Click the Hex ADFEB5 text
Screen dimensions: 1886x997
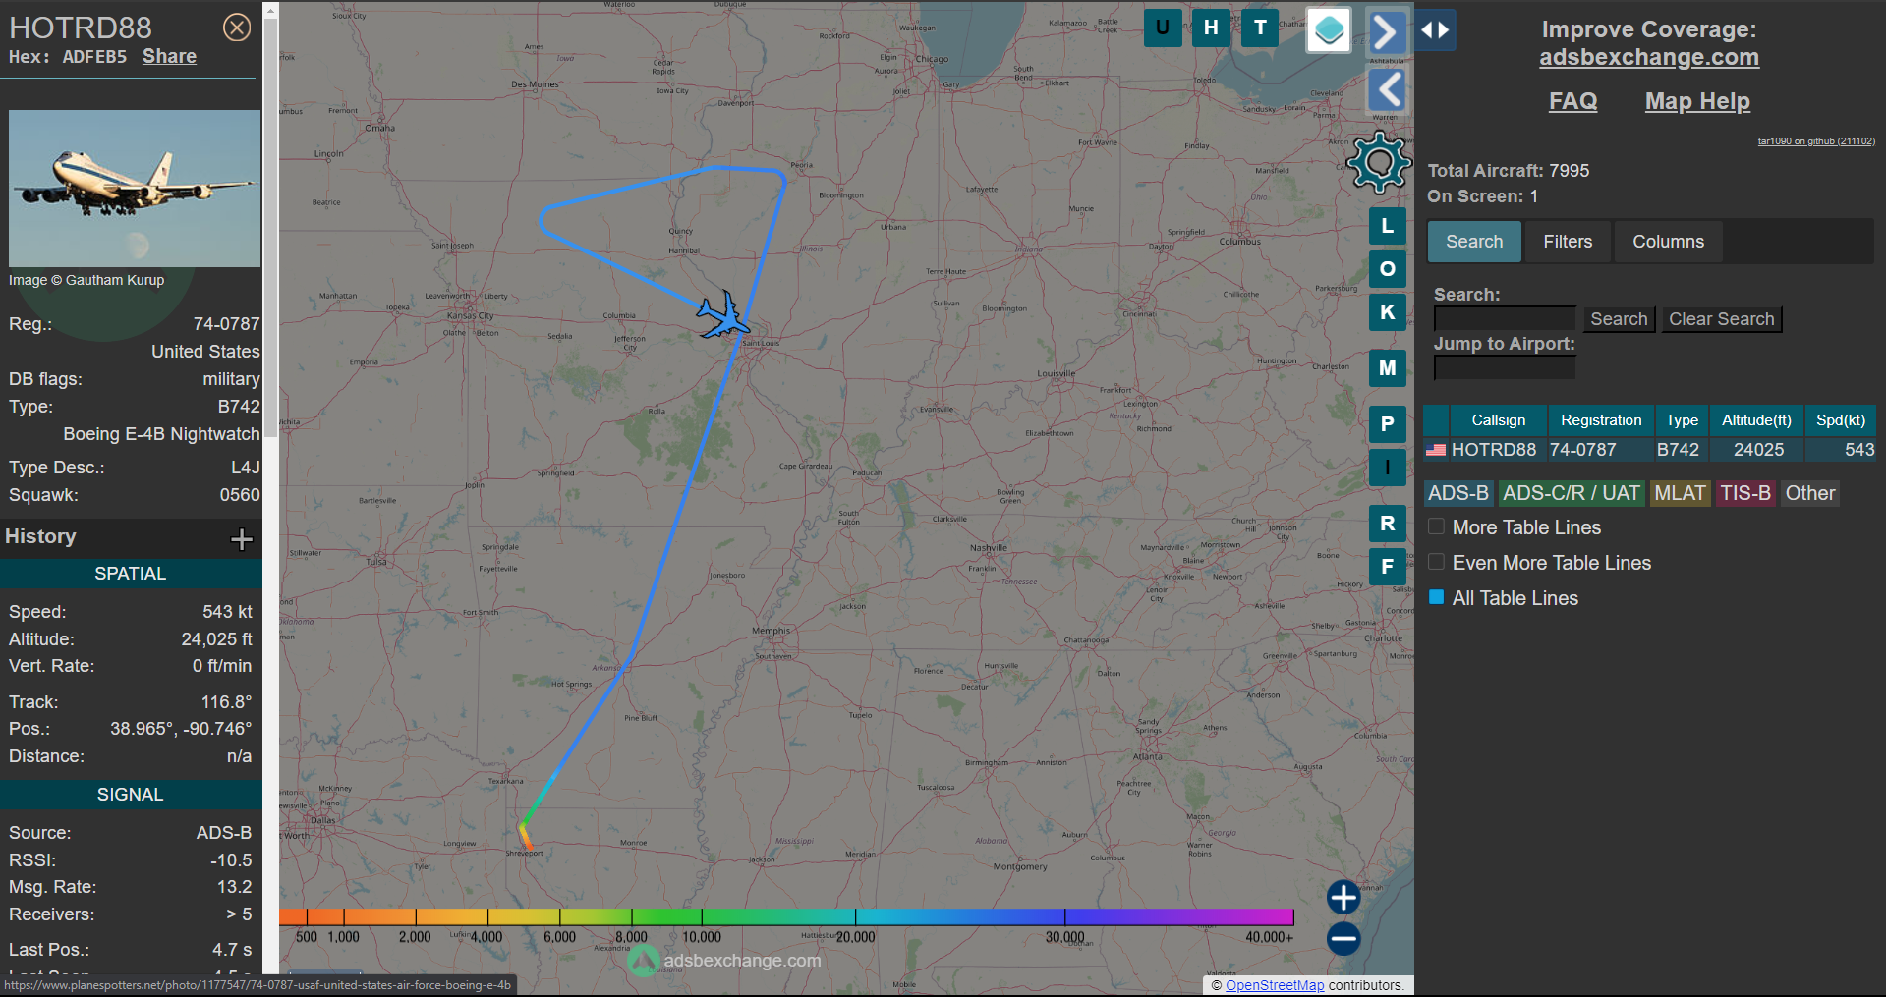pos(68,57)
